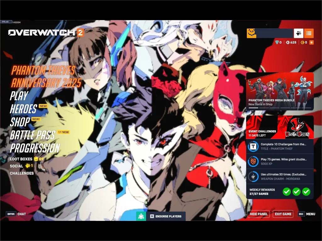Click the '89' loot box count
This screenshot has height=241, width=322.
coord(41,159)
